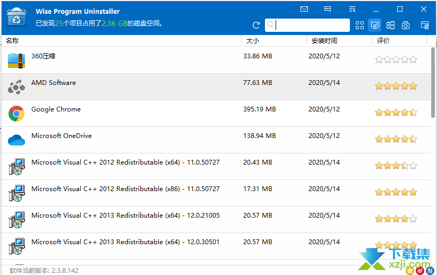Open the email feedback envelope icon

click(304, 9)
